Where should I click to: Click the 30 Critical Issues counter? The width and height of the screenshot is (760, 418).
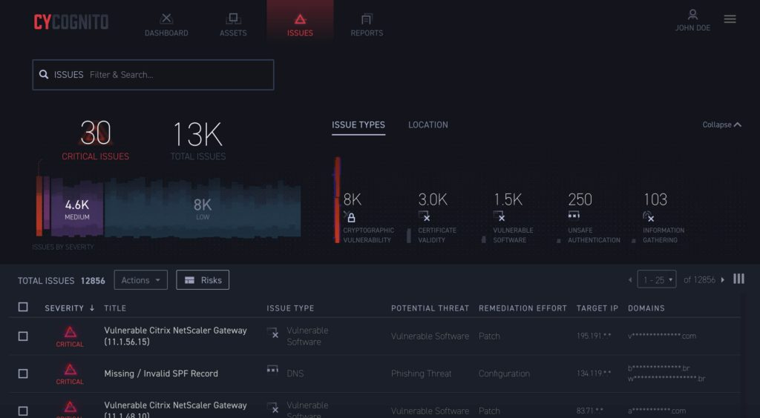[96, 140]
